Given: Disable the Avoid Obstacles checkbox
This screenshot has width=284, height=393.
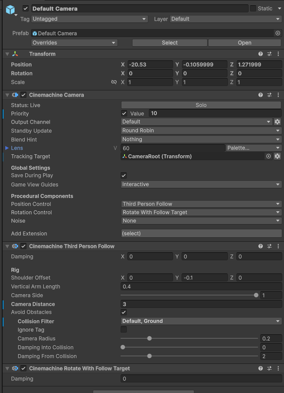Looking at the screenshot, I should pyautogui.click(x=124, y=312).
